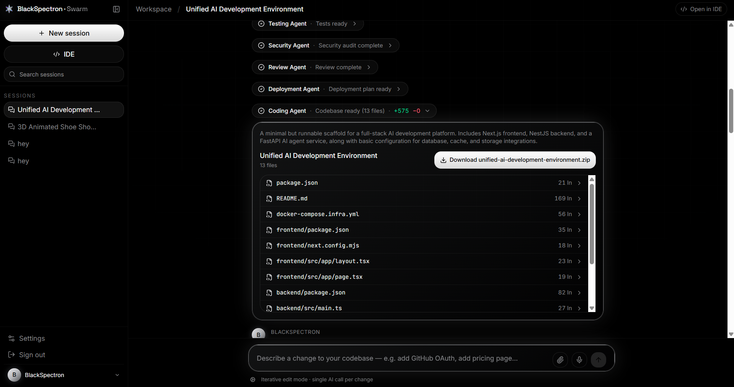Viewport: 734px width, 387px height.
Task: Open the package.json file row
Action: (424, 183)
